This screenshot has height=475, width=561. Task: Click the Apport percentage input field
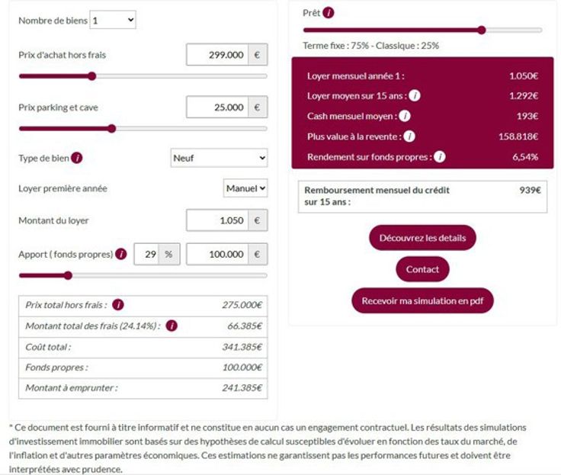(146, 254)
